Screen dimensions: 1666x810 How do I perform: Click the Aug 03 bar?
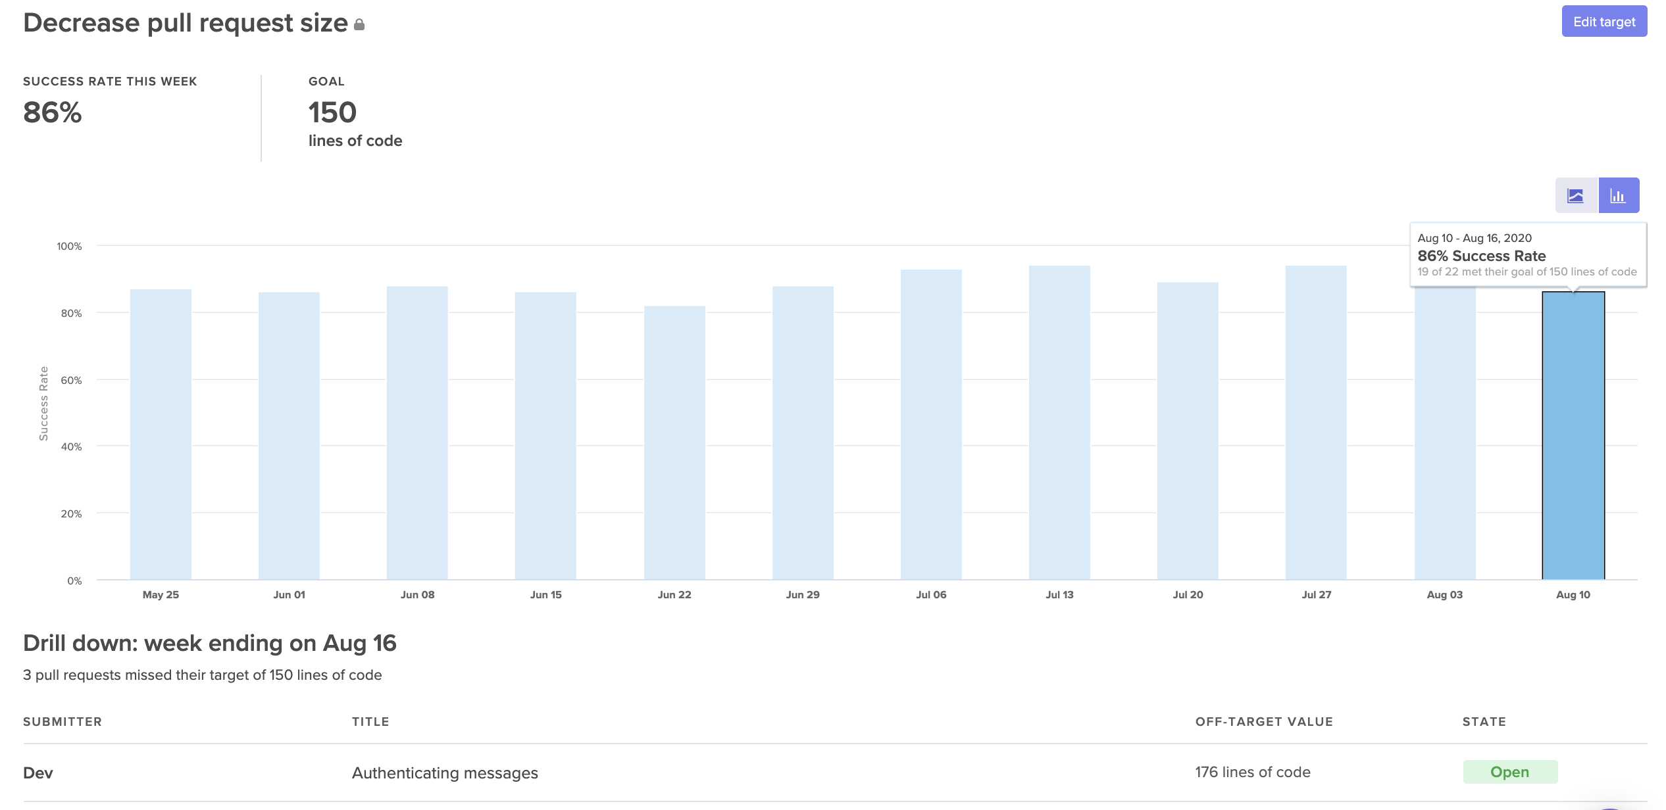[1445, 434]
